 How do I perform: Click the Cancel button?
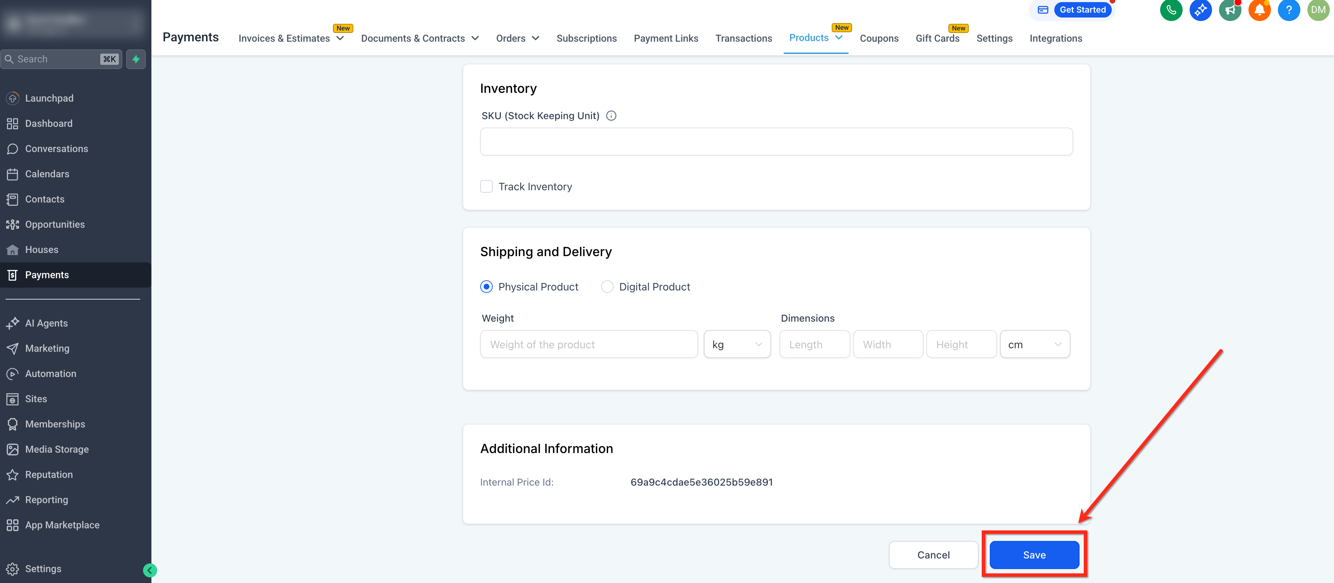933,555
